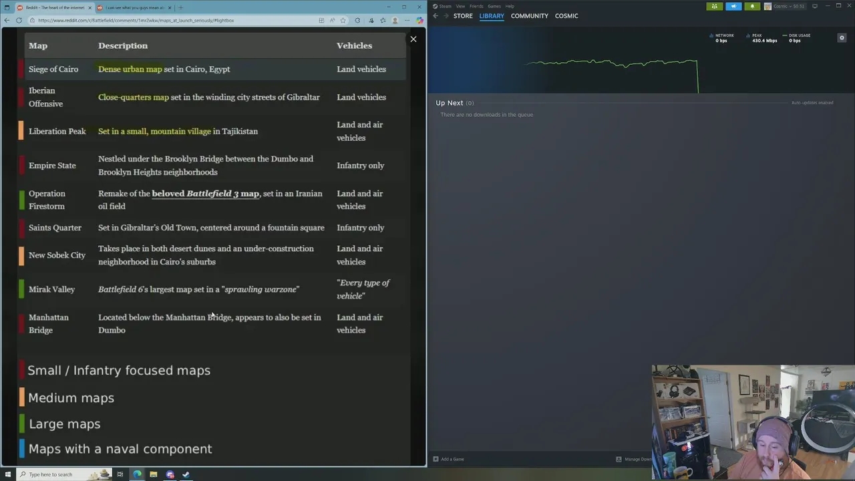Open Edge split screen icon
855x481 pixels.
coord(321,20)
